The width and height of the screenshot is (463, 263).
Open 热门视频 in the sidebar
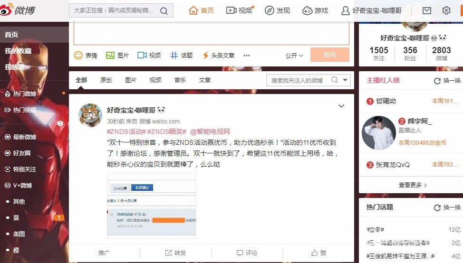tap(20, 110)
